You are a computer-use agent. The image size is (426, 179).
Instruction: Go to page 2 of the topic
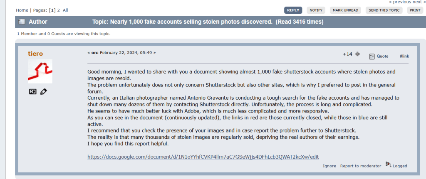[58, 10]
